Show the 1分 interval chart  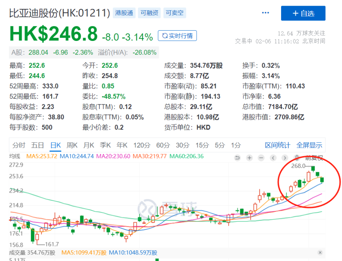(236, 145)
